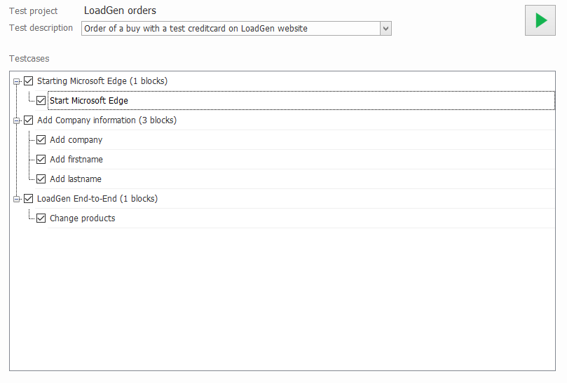Viewport: 567px width, 383px height.
Task: Click the Test description combo box text
Action: [230, 29]
